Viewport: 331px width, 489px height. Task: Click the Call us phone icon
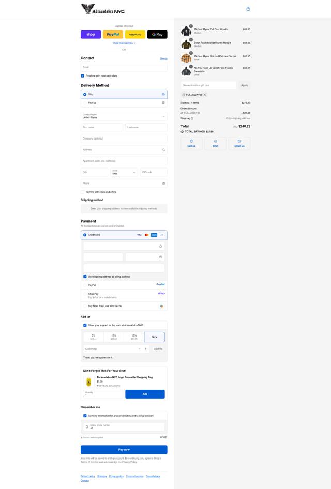[191, 141]
